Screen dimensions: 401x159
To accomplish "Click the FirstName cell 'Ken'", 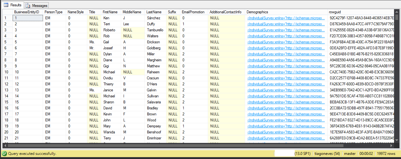I will [x=111, y=18].
